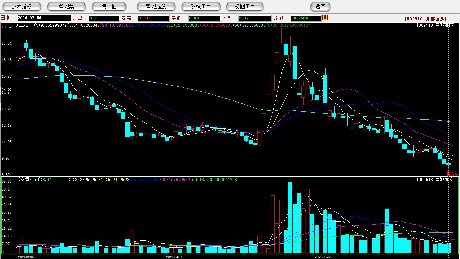Click the 002918 蒙娜丽莎 stock title in the header
This screenshot has width=460, height=259.
click(425, 19)
